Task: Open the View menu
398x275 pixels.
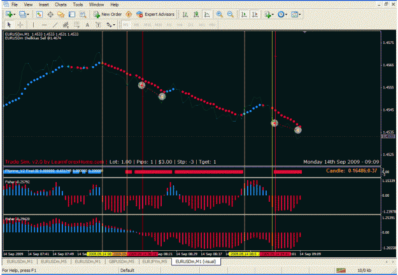Action: 28,4
